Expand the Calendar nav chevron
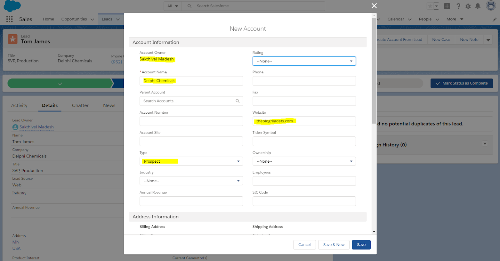This screenshot has height=261, width=500. (x=410, y=19)
